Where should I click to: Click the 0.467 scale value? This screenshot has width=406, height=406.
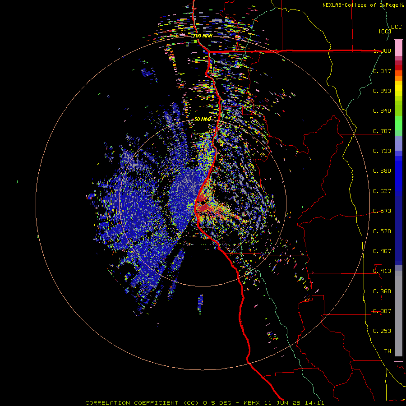click(x=382, y=251)
